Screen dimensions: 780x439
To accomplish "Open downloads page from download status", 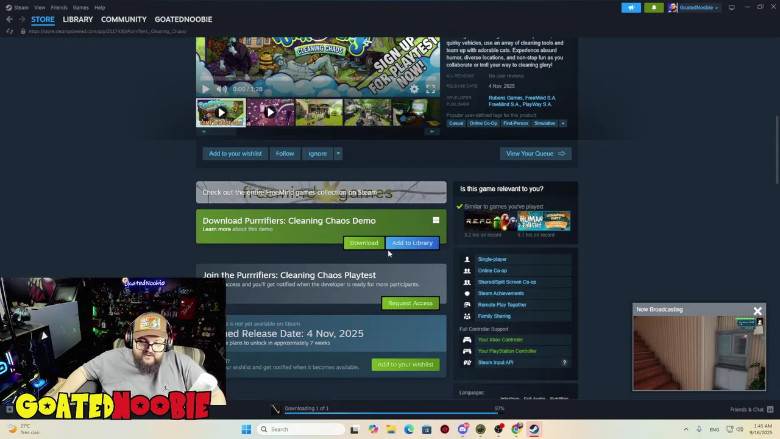I will click(306, 409).
